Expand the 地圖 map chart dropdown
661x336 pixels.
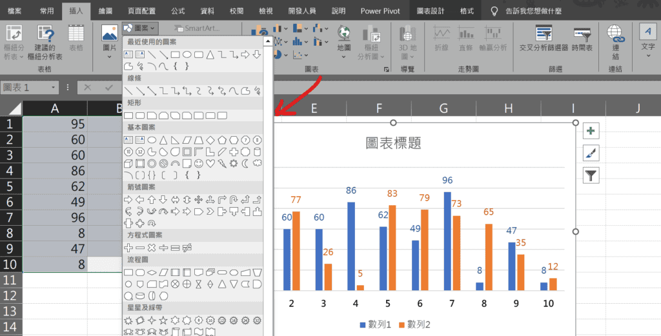point(344,57)
